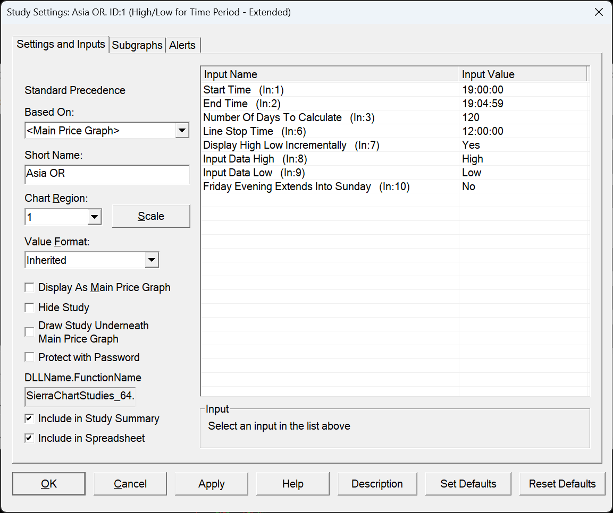Viewport: 613px width, 513px height.
Task: Uncheck Include in Study Summary
Action: pyautogui.click(x=30, y=419)
